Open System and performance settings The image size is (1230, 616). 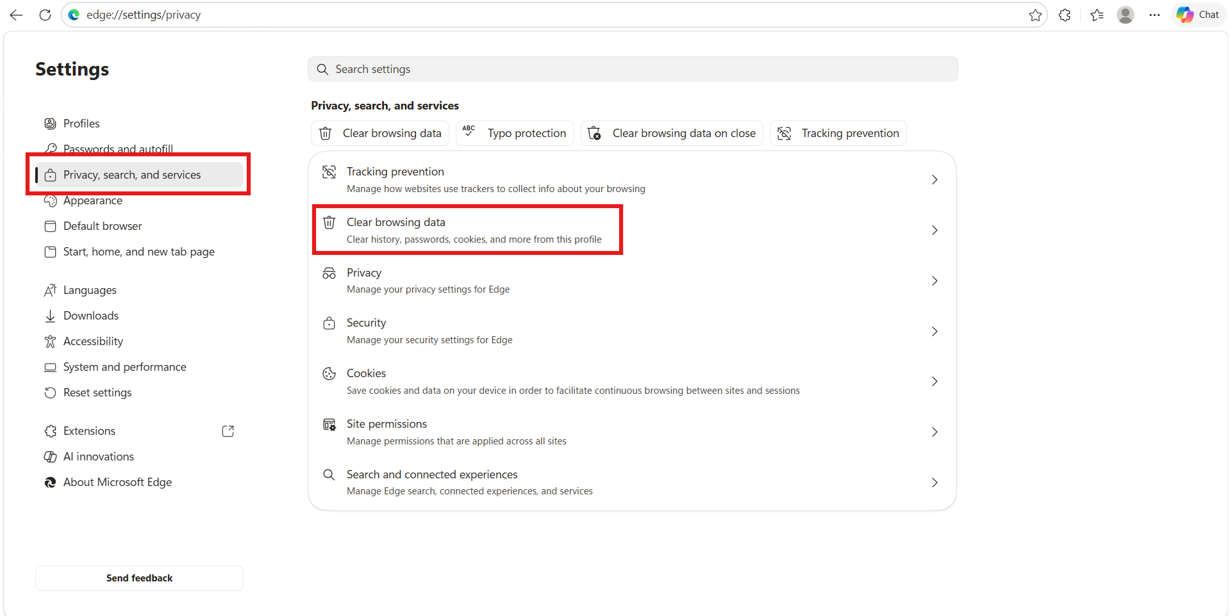[x=139, y=367]
